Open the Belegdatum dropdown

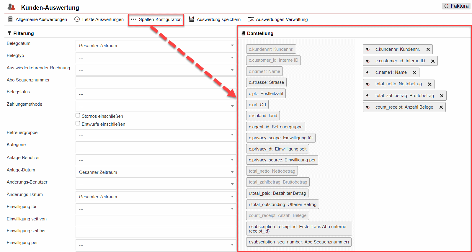(156, 46)
